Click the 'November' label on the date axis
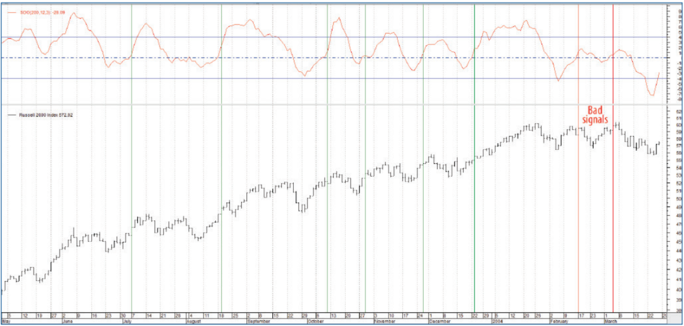Screen dimensions: 684x326 [x=384, y=321]
